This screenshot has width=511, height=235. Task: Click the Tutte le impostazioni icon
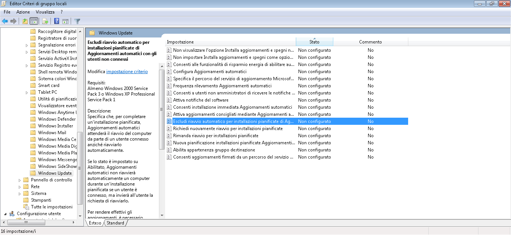click(x=26, y=207)
